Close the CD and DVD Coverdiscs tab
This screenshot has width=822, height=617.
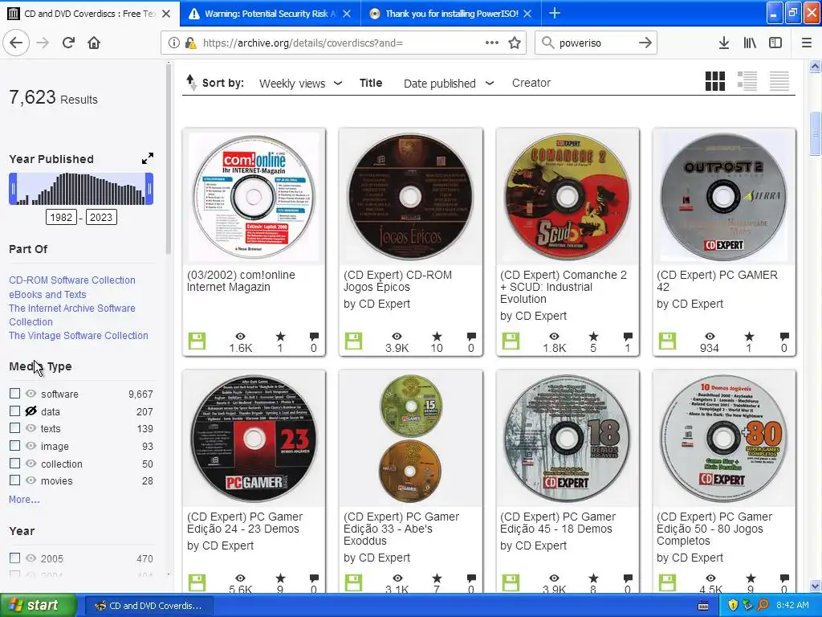166,14
